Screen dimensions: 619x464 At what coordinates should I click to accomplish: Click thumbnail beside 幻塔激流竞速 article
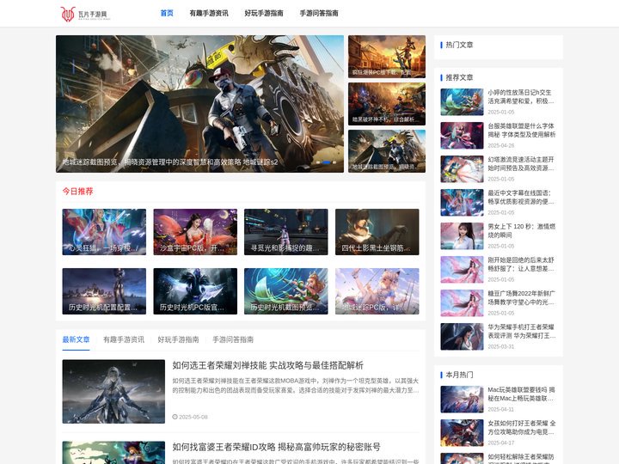pyautogui.click(x=462, y=169)
